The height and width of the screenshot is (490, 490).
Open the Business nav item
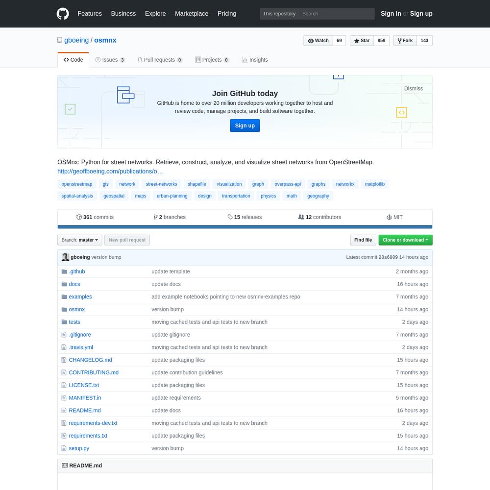coord(123,14)
